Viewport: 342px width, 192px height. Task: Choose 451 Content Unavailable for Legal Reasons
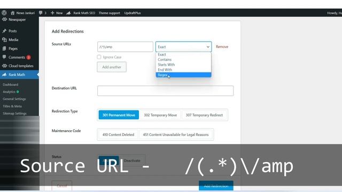pyautogui.click(x=176, y=134)
